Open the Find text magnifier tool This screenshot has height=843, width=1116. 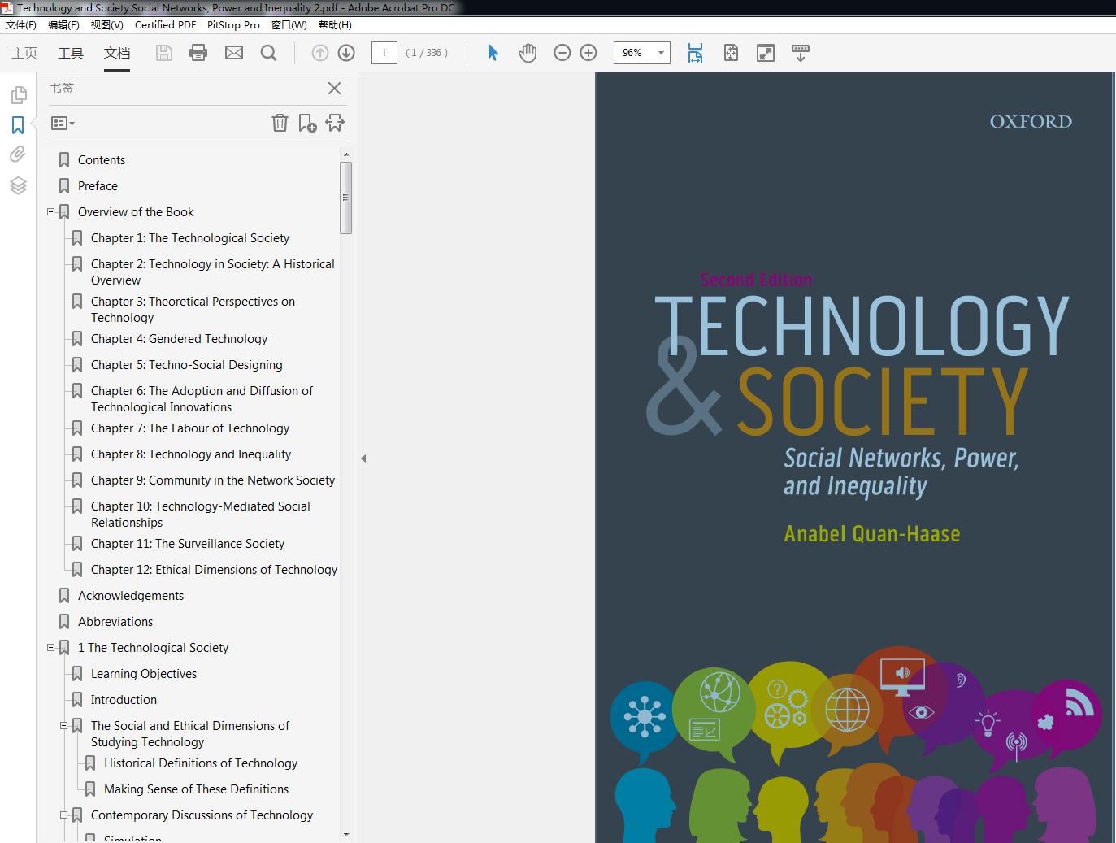[268, 53]
